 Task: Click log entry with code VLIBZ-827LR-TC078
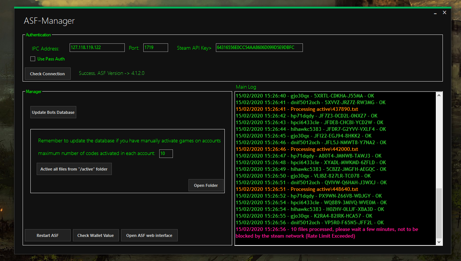(303, 176)
